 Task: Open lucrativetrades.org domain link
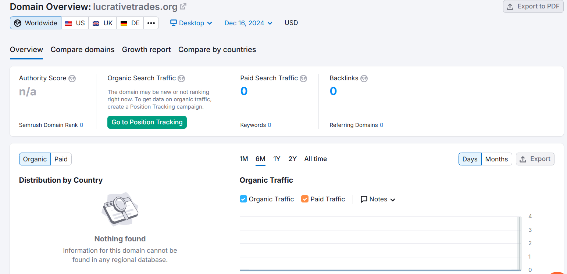[x=135, y=7]
